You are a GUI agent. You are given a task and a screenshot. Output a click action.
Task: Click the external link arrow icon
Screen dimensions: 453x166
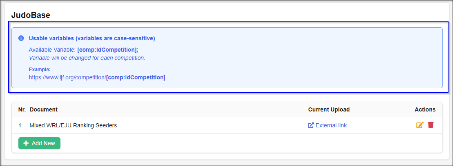point(311,125)
